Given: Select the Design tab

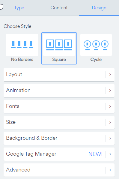Looking at the screenshot, I should point(99,8).
